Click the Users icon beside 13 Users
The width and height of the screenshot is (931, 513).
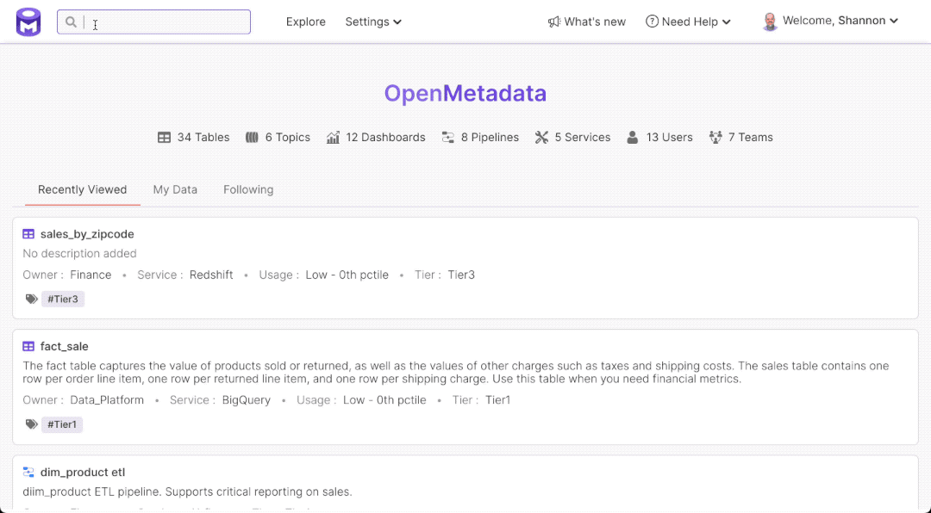tap(632, 137)
